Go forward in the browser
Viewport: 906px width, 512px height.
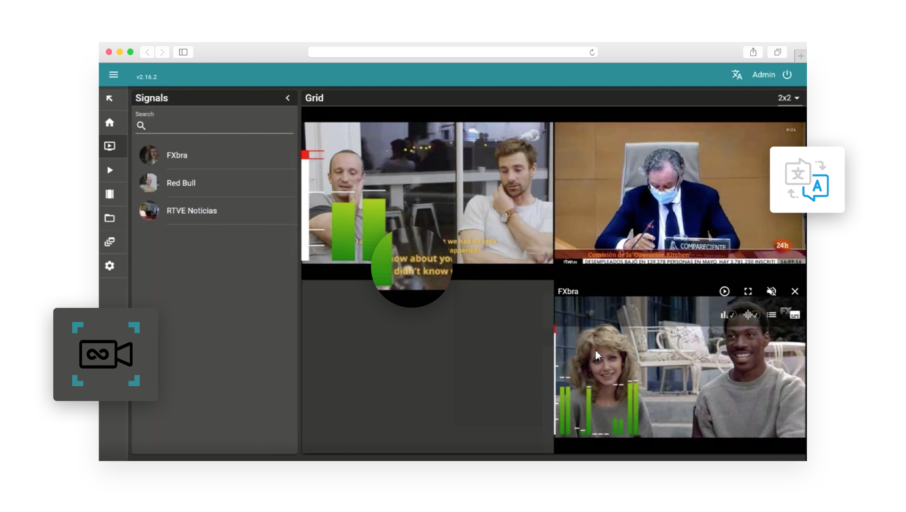click(162, 52)
